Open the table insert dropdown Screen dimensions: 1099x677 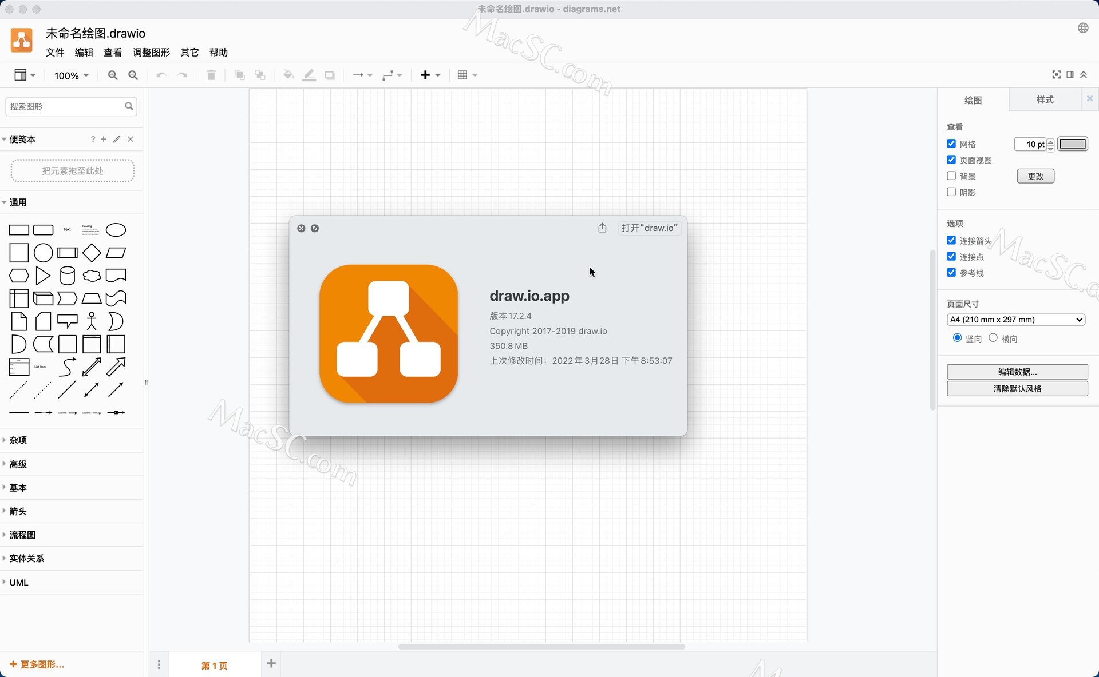pyautogui.click(x=468, y=75)
